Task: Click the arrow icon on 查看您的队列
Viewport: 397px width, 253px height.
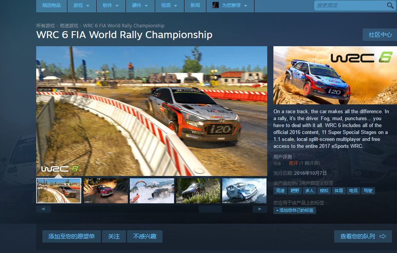Action: point(383,236)
